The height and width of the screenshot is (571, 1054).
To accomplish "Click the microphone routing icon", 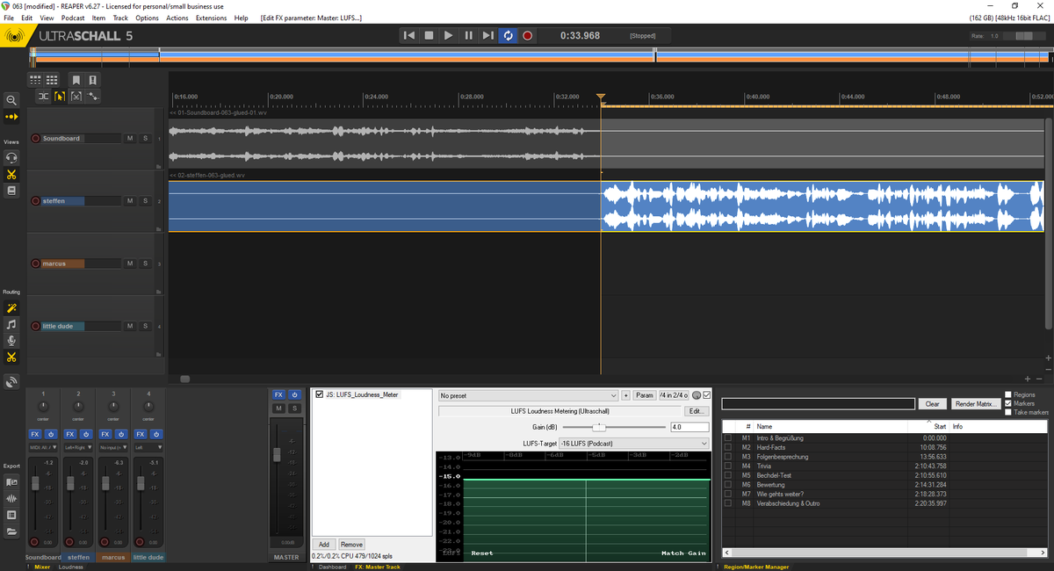I will 11,341.
